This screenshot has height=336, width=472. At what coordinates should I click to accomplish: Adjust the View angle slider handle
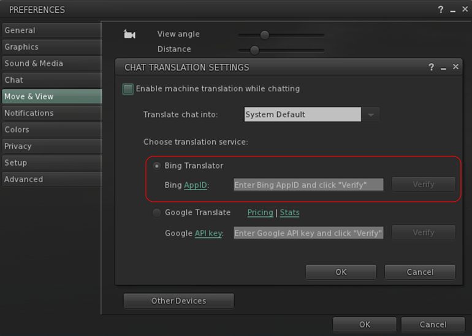264,35
